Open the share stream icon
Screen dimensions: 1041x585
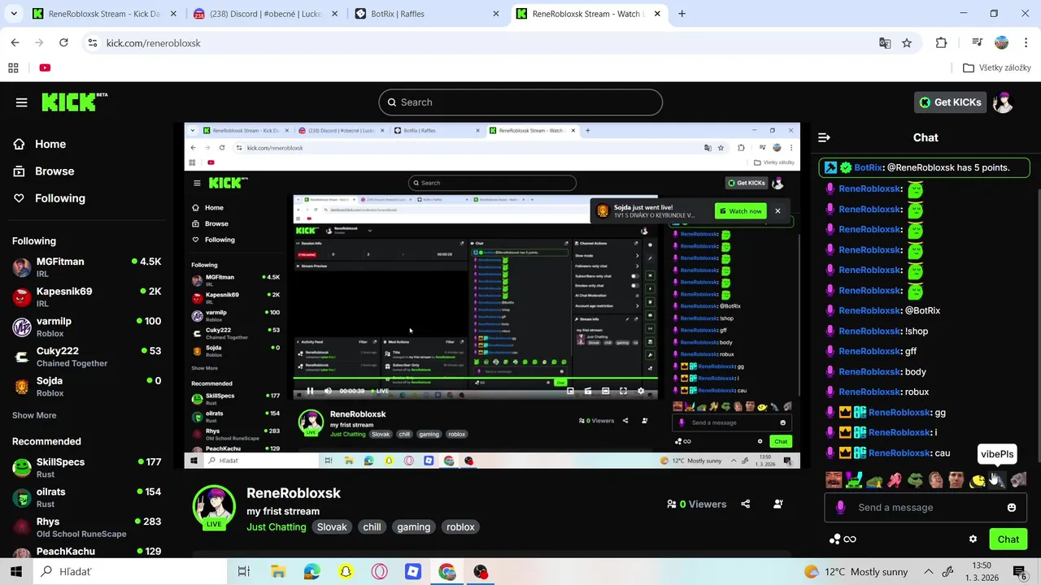[x=745, y=504]
